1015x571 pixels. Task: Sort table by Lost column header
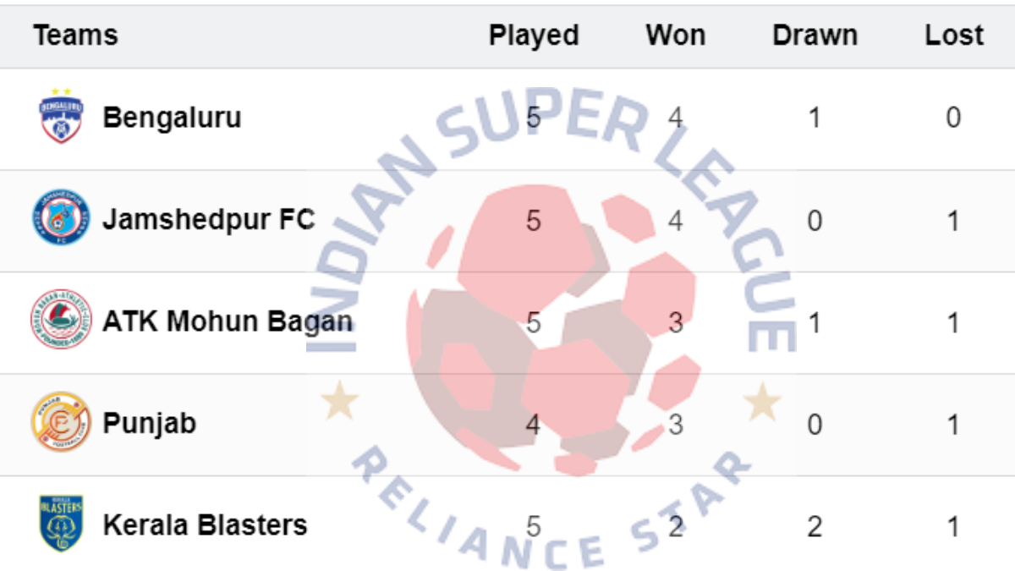954,36
